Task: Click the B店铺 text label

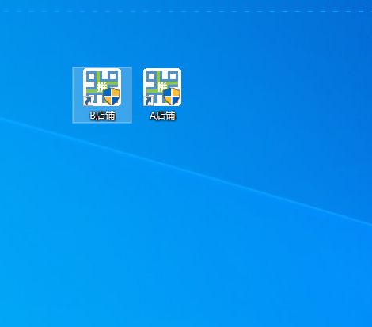Action: click(x=102, y=116)
